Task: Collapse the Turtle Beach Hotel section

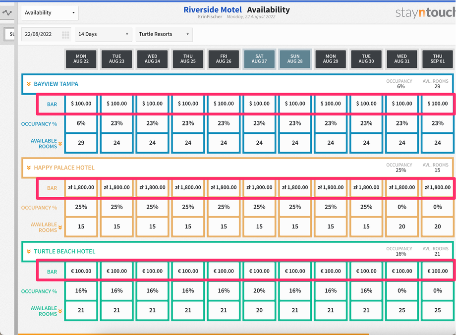Action: point(29,252)
